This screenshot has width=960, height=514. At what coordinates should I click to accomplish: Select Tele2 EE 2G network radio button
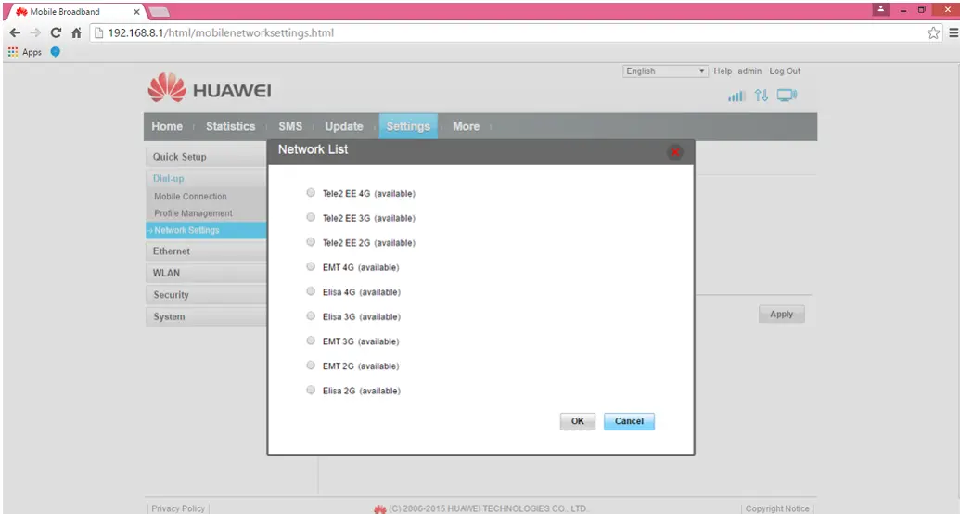(311, 242)
